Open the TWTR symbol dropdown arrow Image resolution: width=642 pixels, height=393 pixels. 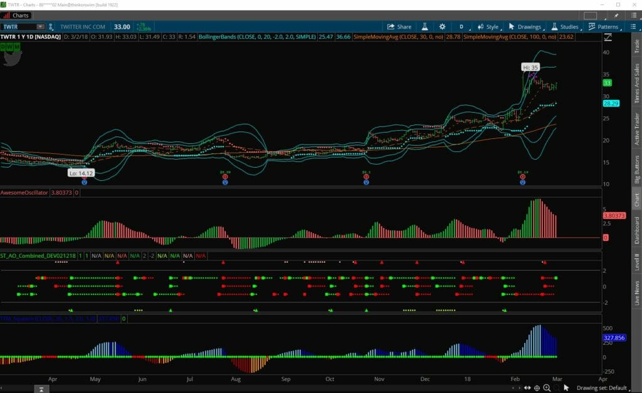40,27
